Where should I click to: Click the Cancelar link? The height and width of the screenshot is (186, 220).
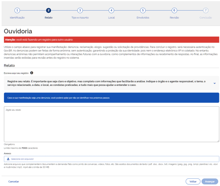(14, 181)
